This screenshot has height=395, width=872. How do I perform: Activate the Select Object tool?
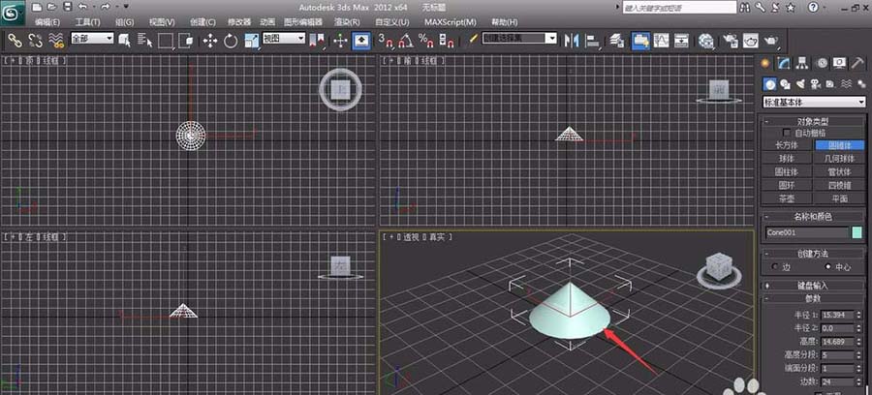[125, 40]
